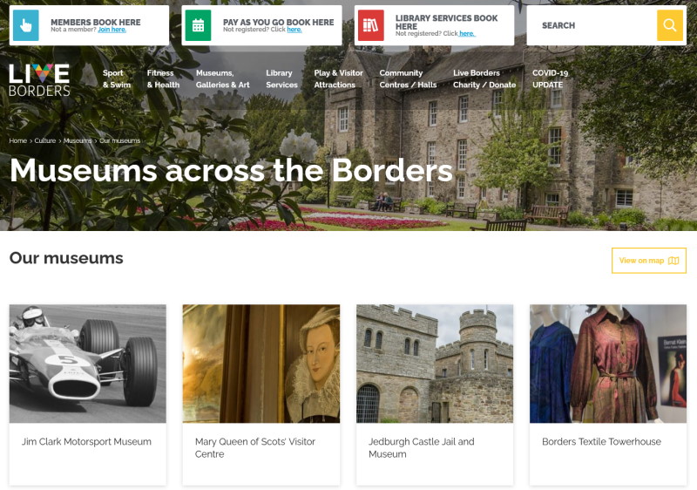This screenshot has width=697, height=490.
Task: Open the Jedburgh Castle Jail photo thumbnail
Action: pos(435,364)
